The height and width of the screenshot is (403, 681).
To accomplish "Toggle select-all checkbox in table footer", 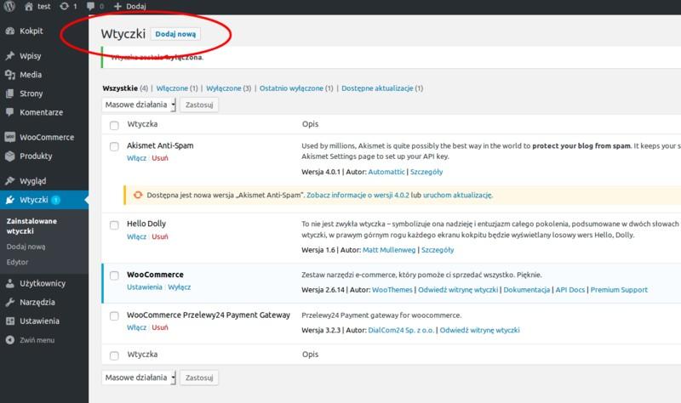I will click(114, 355).
